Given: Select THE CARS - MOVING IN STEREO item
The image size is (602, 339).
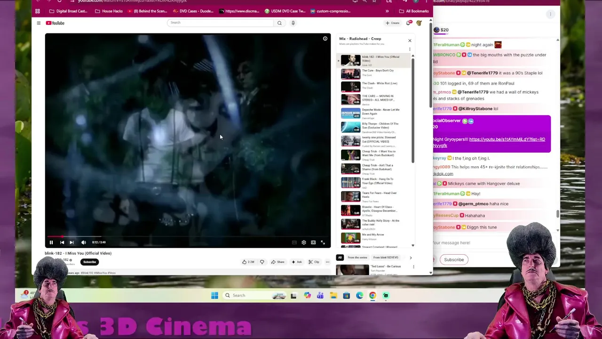Looking at the screenshot, I should 374,99.
